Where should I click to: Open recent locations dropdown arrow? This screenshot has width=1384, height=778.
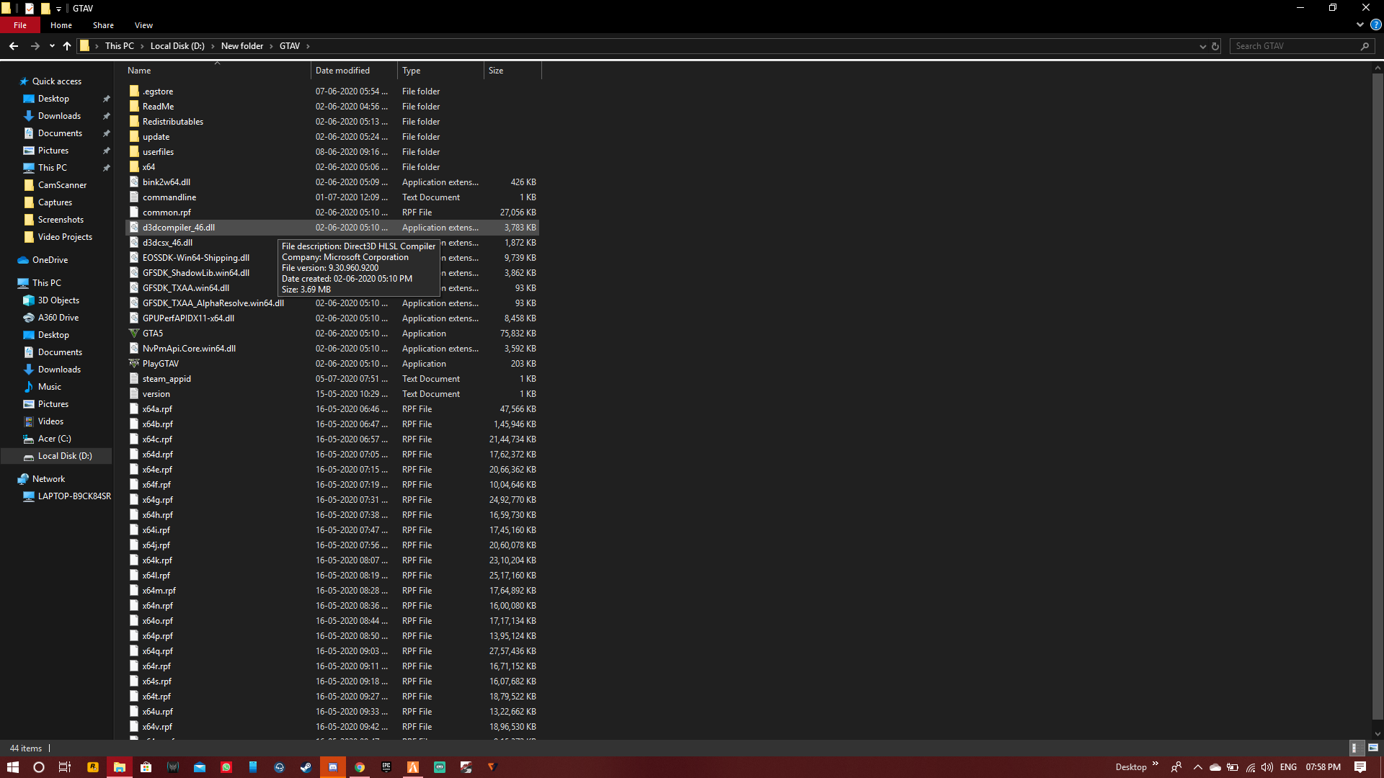tap(52, 46)
